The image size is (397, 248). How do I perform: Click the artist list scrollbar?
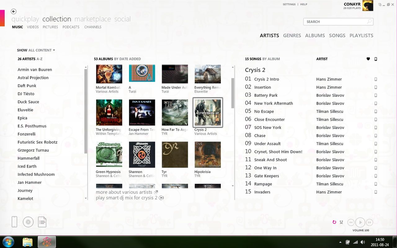click(x=86, y=111)
